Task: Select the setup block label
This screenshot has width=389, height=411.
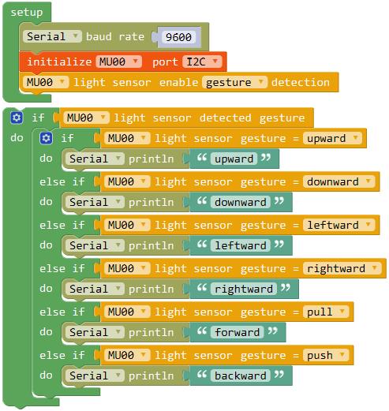Action: pos(27,13)
